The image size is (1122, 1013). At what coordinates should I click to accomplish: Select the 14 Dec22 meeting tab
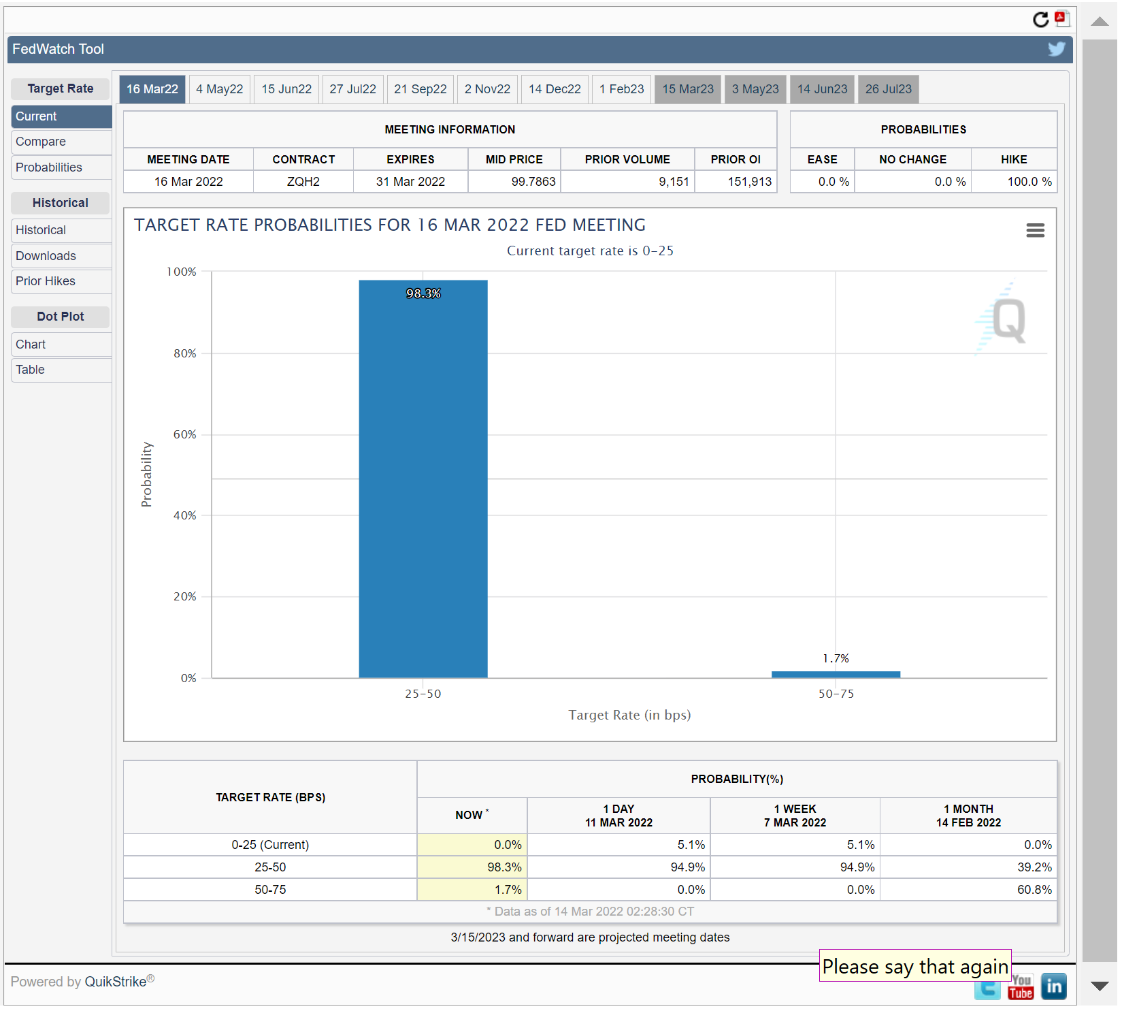[555, 89]
